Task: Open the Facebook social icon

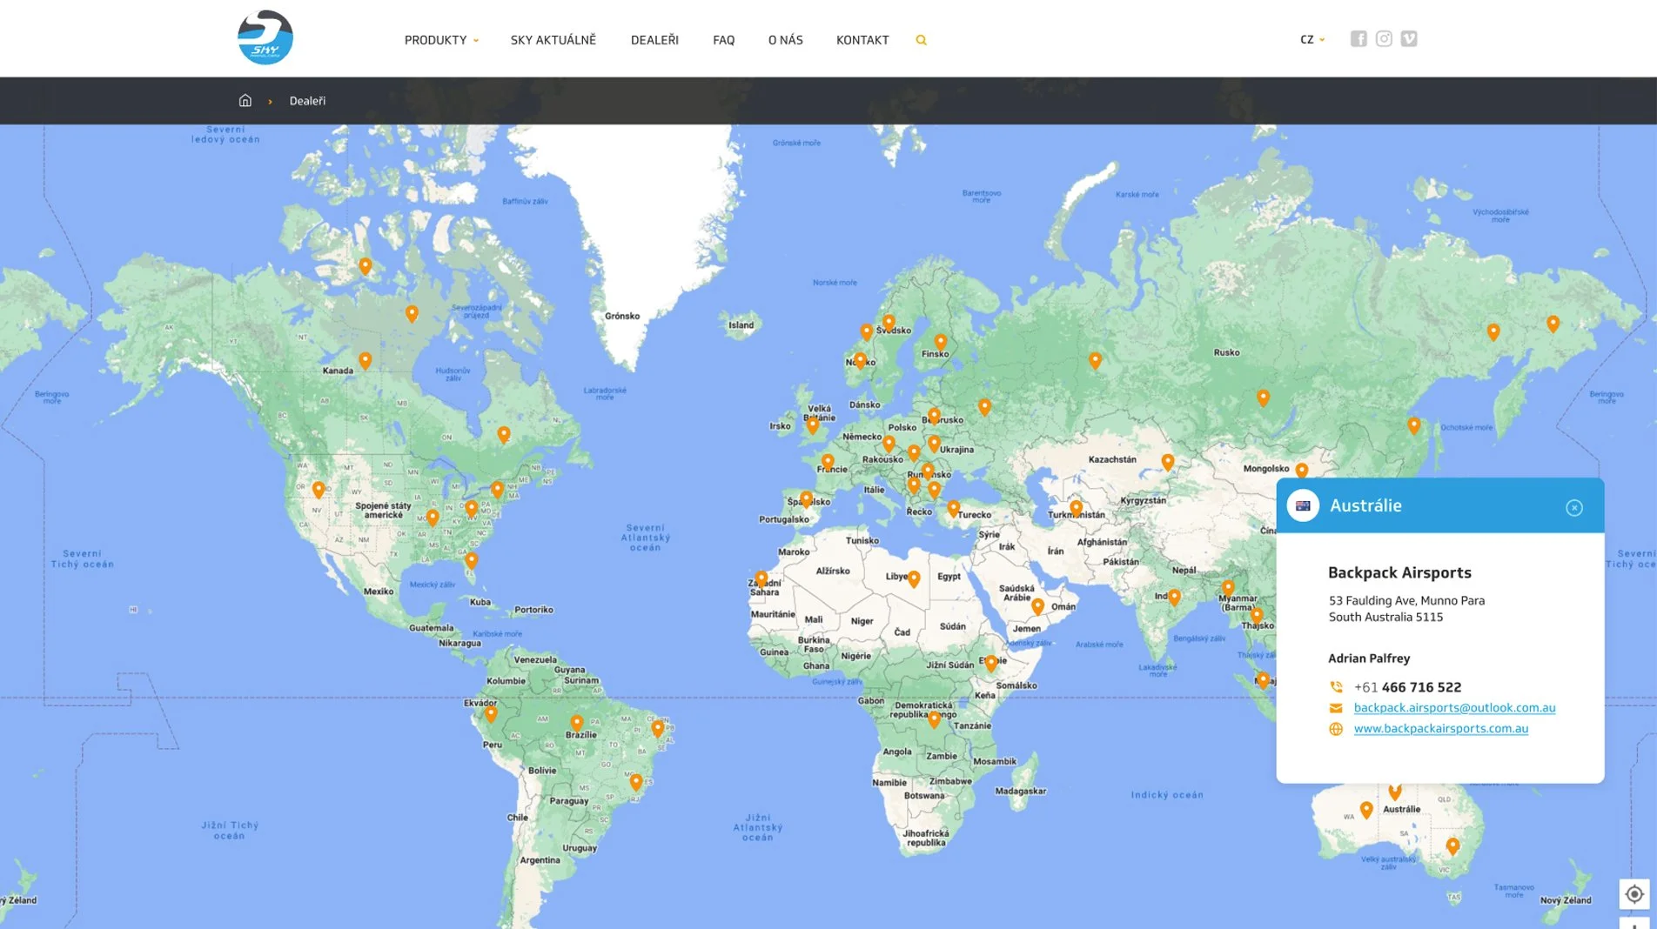Action: (x=1358, y=38)
